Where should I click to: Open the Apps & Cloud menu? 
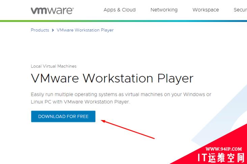coord(119,10)
